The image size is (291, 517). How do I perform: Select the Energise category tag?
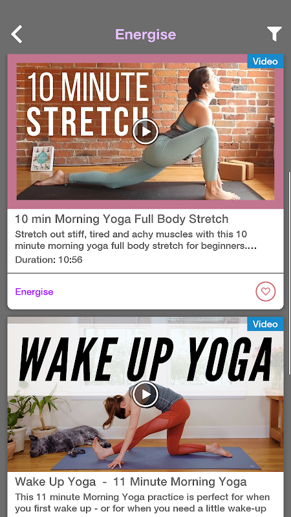coord(34,292)
